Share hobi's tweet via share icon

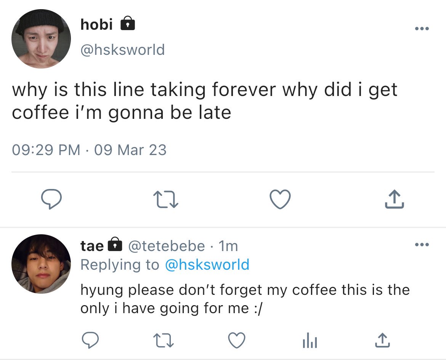pyautogui.click(x=394, y=199)
